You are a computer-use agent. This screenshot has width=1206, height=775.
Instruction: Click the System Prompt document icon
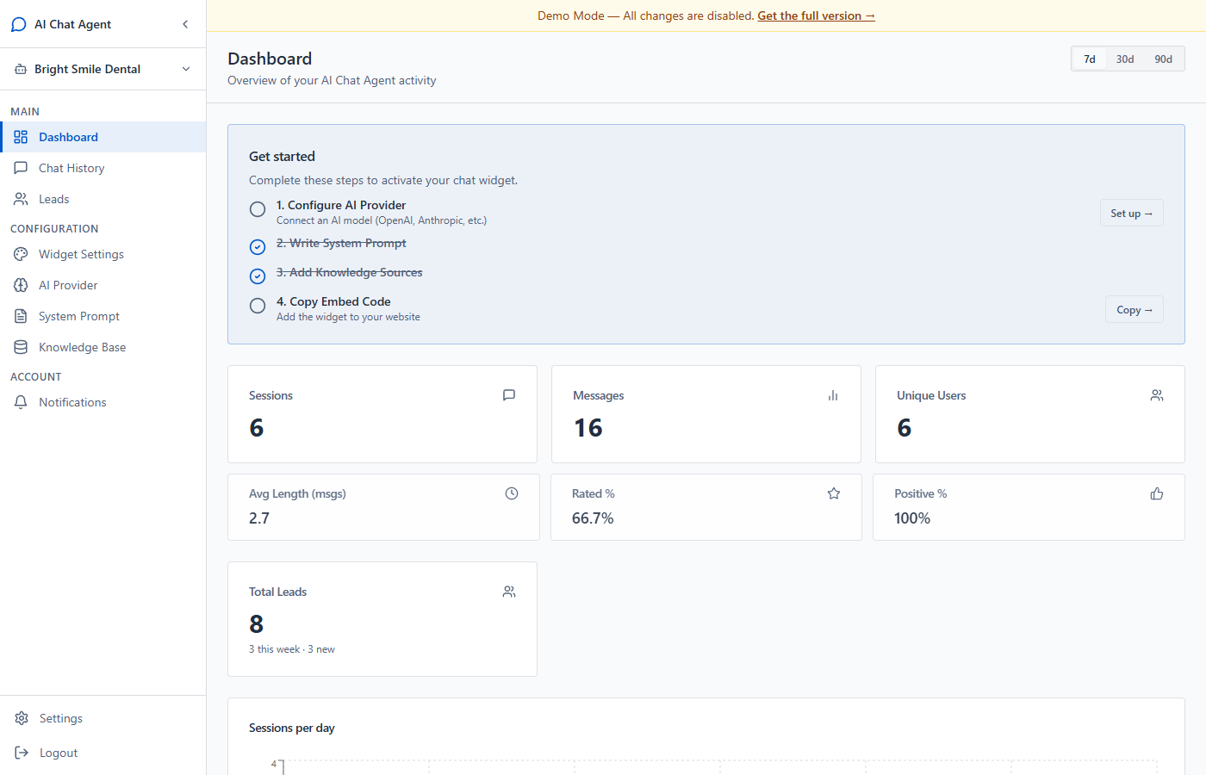click(x=21, y=316)
